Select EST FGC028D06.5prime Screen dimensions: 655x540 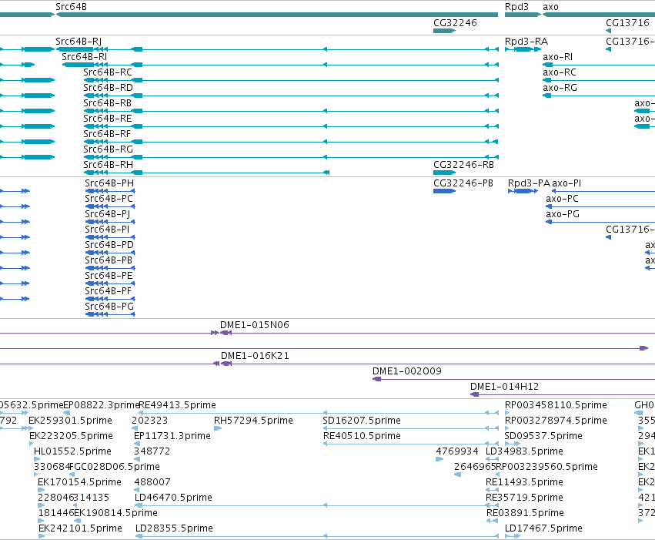click(72, 475)
